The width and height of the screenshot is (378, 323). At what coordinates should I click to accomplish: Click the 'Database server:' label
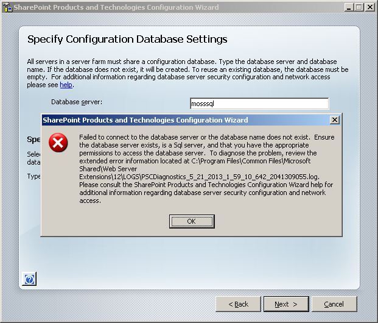tap(77, 102)
